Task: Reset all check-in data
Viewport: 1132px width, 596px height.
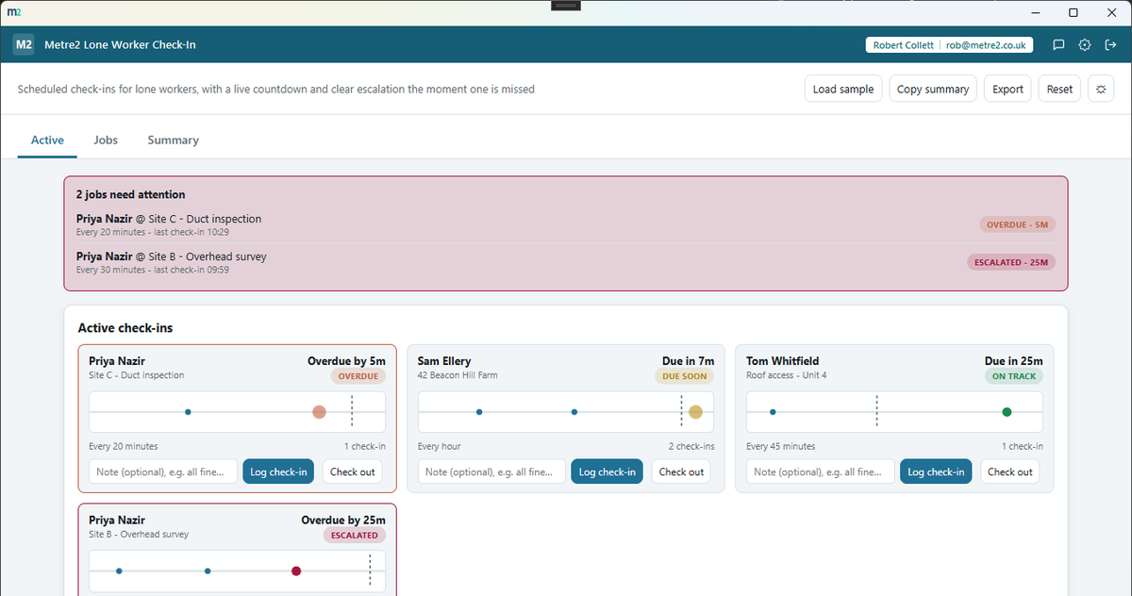Action: (x=1059, y=89)
